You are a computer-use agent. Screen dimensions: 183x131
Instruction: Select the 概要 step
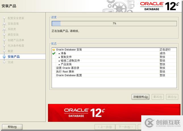(11, 51)
